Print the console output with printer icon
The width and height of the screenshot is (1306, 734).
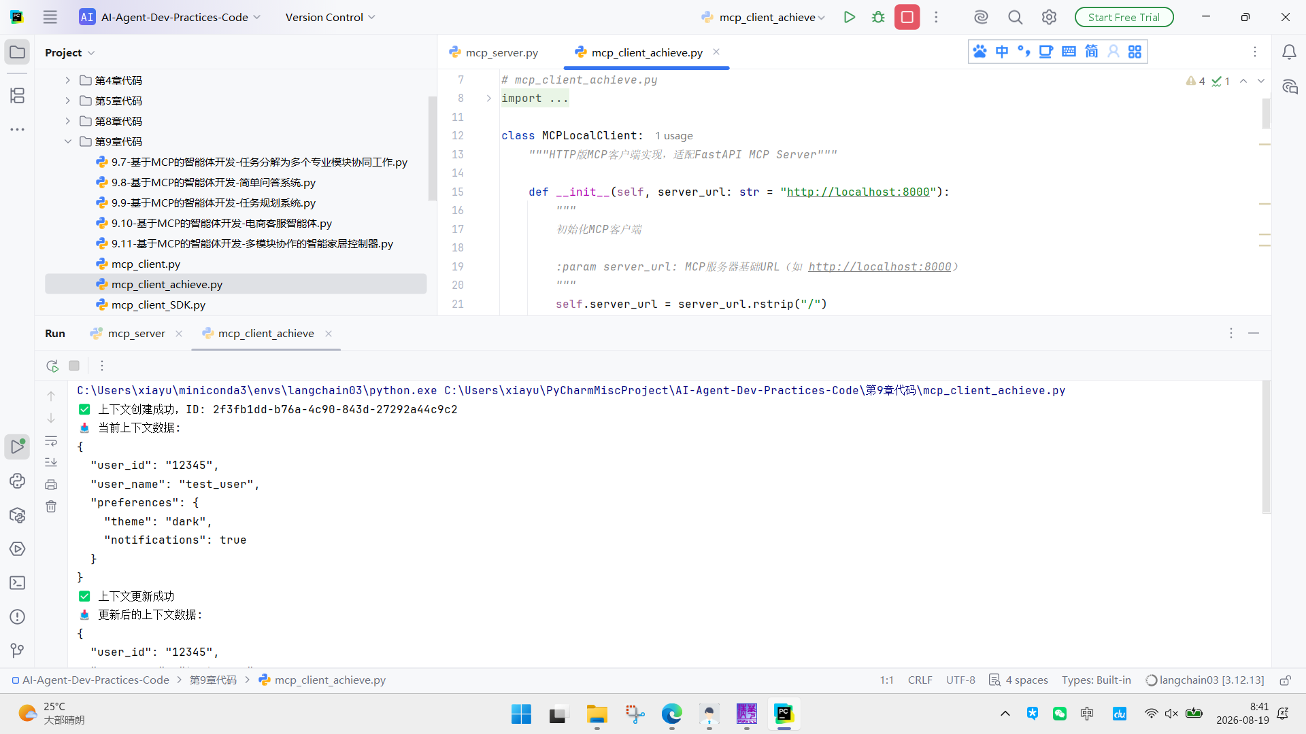point(51,485)
